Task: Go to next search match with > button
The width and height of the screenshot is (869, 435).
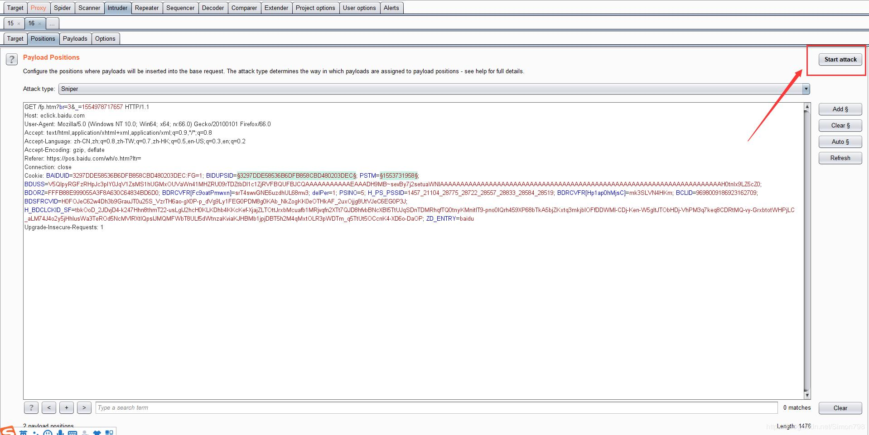Action: pyautogui.click(x=84, y=407)
